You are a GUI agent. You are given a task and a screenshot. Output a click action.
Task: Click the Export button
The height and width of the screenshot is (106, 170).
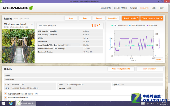click(x=99, y=18)
